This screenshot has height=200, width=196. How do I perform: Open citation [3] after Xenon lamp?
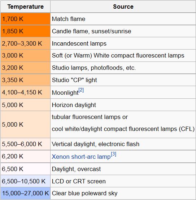pyautogui.click(x=114, y=154)
